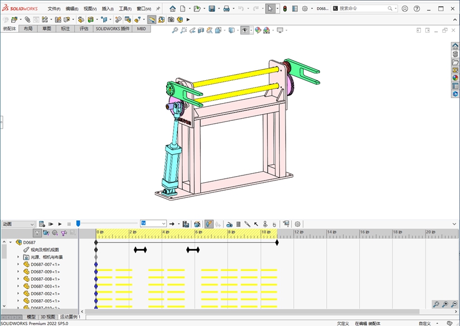
Task: Click the Motor icon in the motion toolbar
Action: (x=229, y=224)
